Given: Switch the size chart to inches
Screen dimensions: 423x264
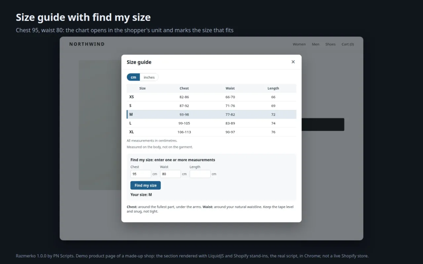Looking at the screenshot, I should pos(149,77).
